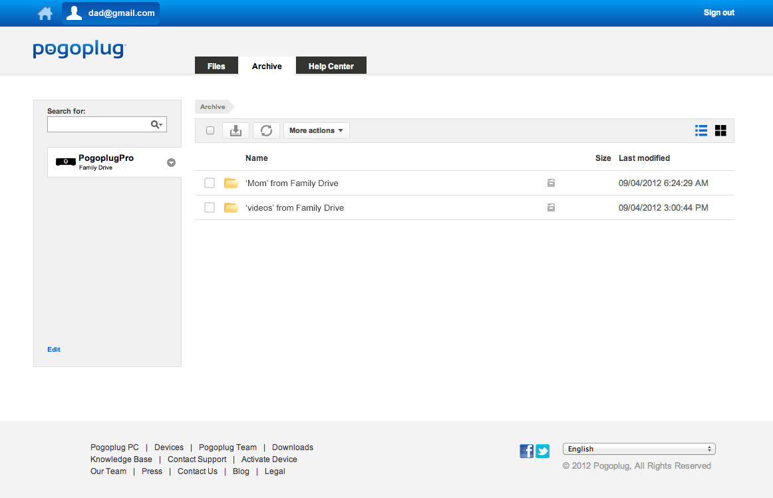Click the Sign out link
This screenshot has height=498, width=773.
(718, 13)
